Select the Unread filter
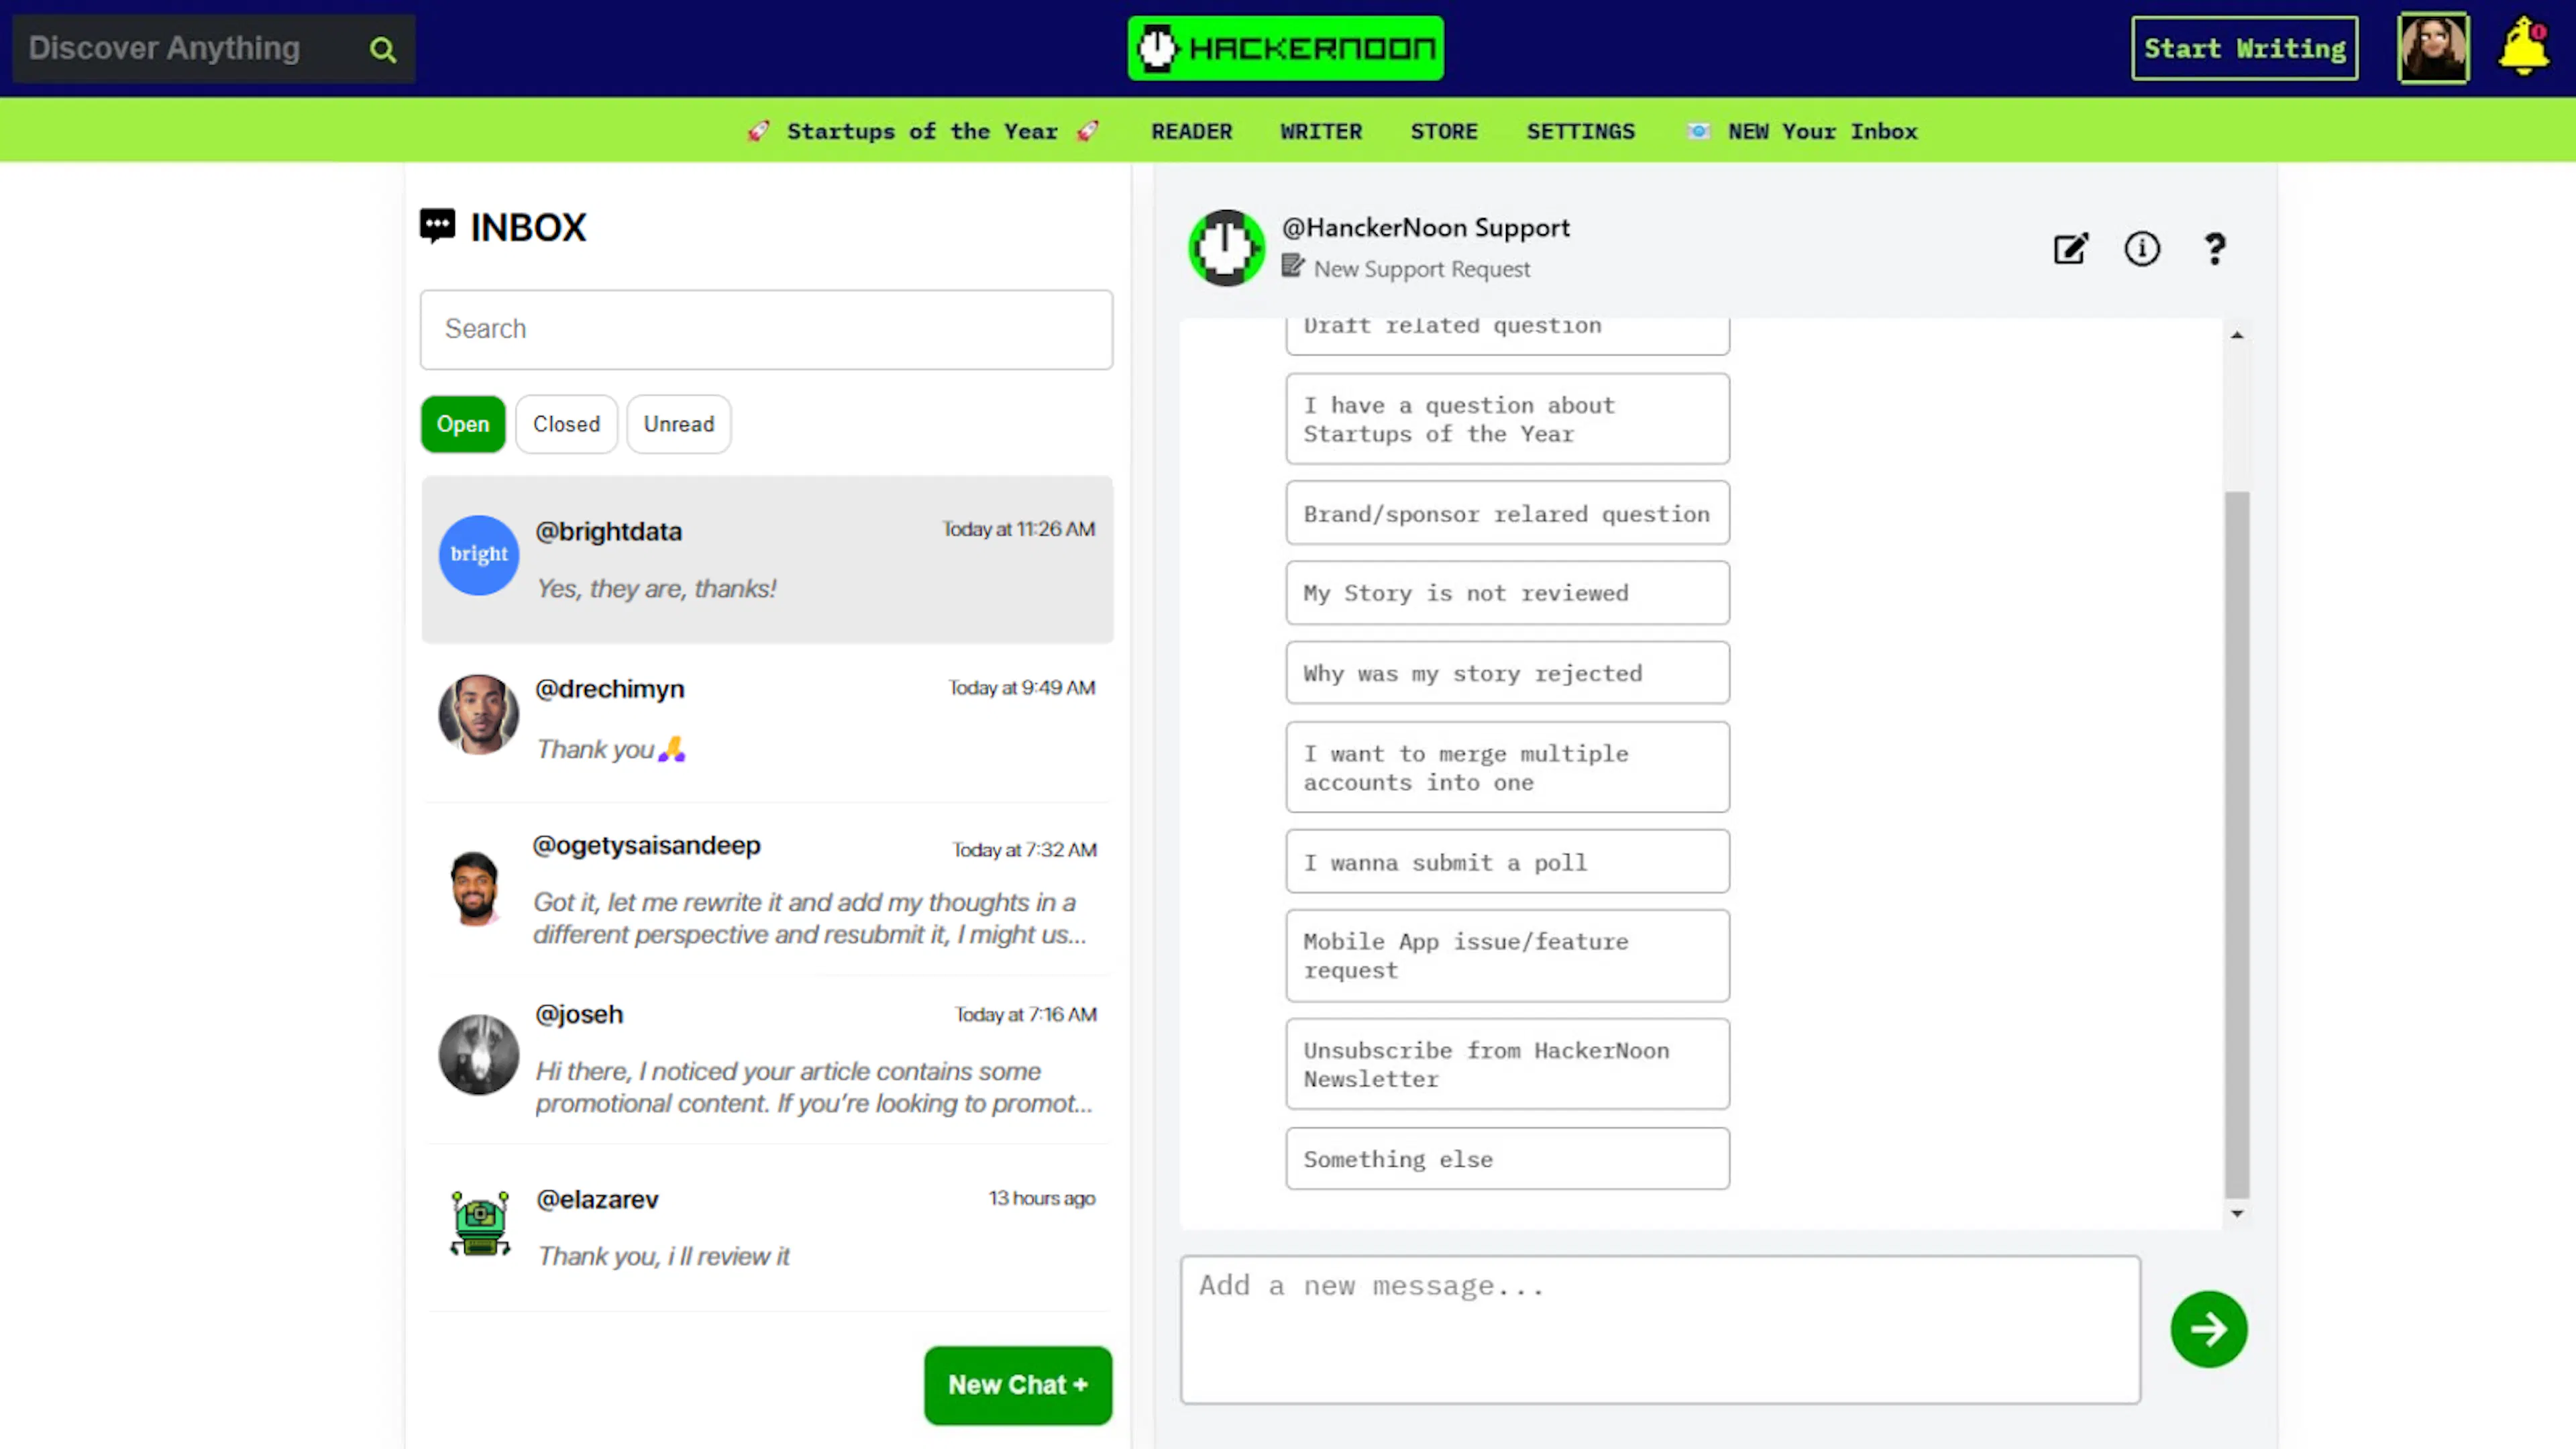Image resolution: width=2576 pixels, height=1449 pixels. 679,424
